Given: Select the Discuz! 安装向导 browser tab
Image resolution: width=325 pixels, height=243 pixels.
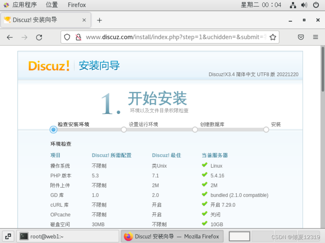Looking at the screenshot, I should (x=46, y=20).
